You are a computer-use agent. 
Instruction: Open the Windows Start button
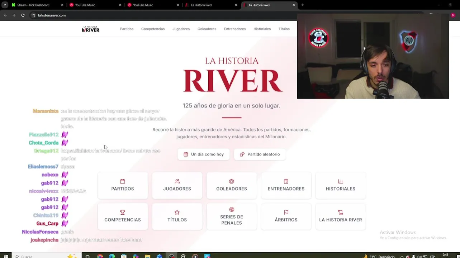(x=5, y=256)
